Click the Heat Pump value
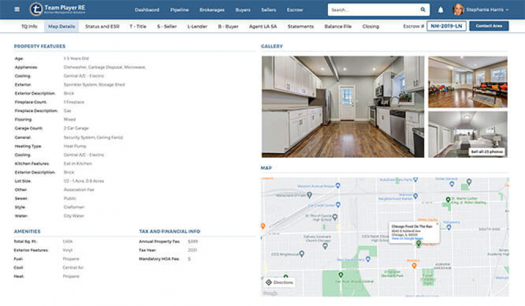Image resolution: width=525 pixels, height=306 pixels. tap(75, 146)
